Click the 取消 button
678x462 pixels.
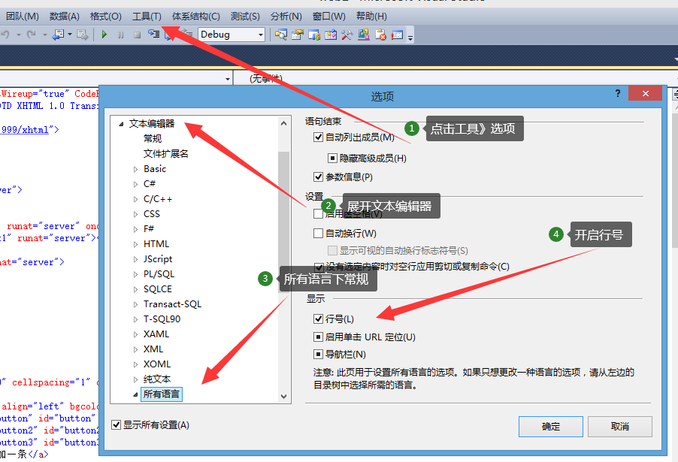point(619,427)
